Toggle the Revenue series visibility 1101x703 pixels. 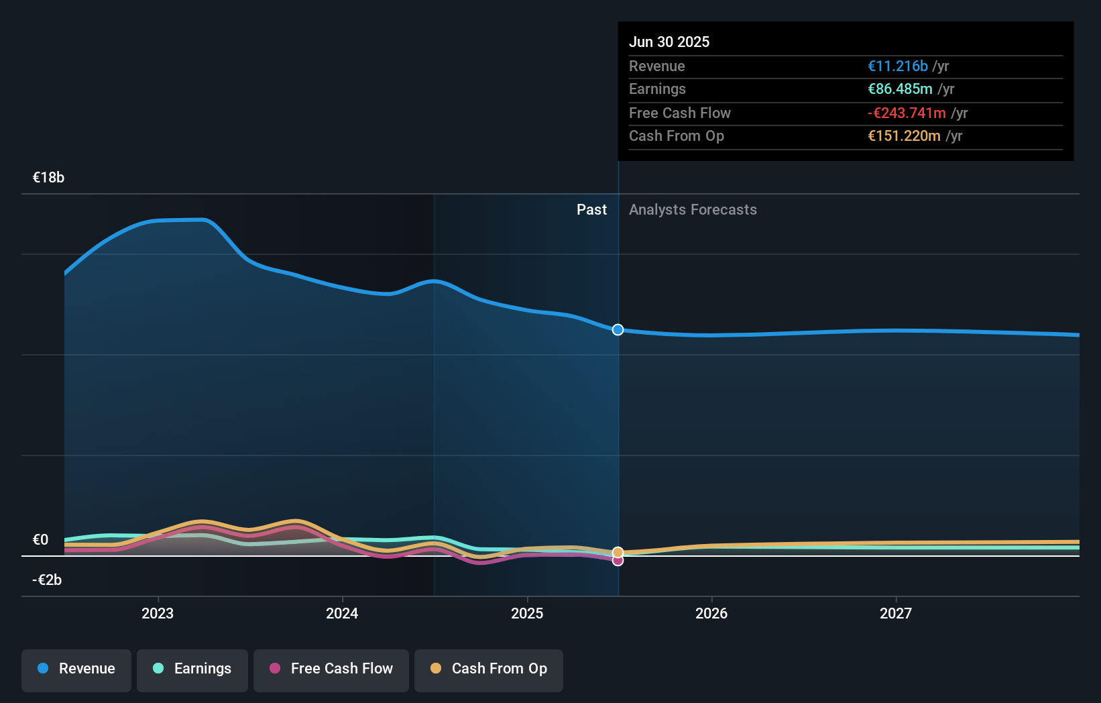pyautogui.click(x=76, y=669)
